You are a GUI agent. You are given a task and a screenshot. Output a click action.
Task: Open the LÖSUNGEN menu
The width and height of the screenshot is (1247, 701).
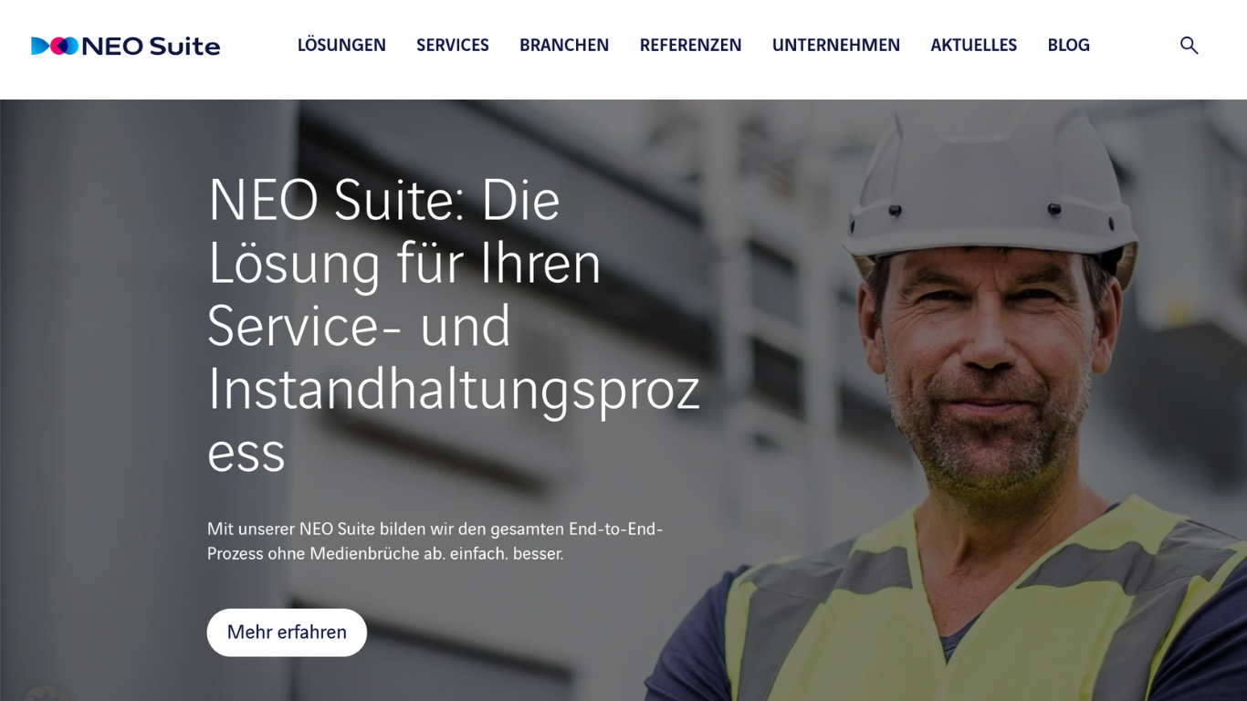[x=341, y=45]
